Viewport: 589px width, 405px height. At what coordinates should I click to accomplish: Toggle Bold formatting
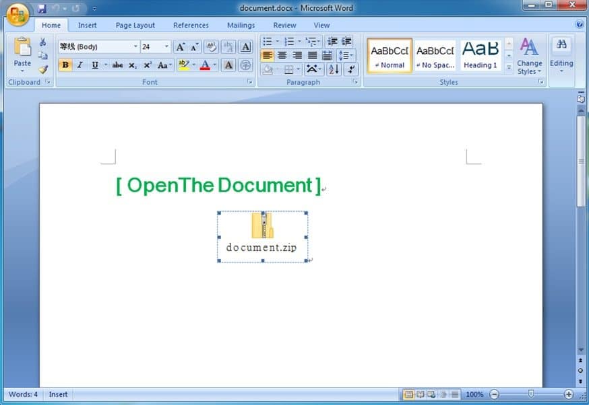pyautogui.click(x=65, y=65)
